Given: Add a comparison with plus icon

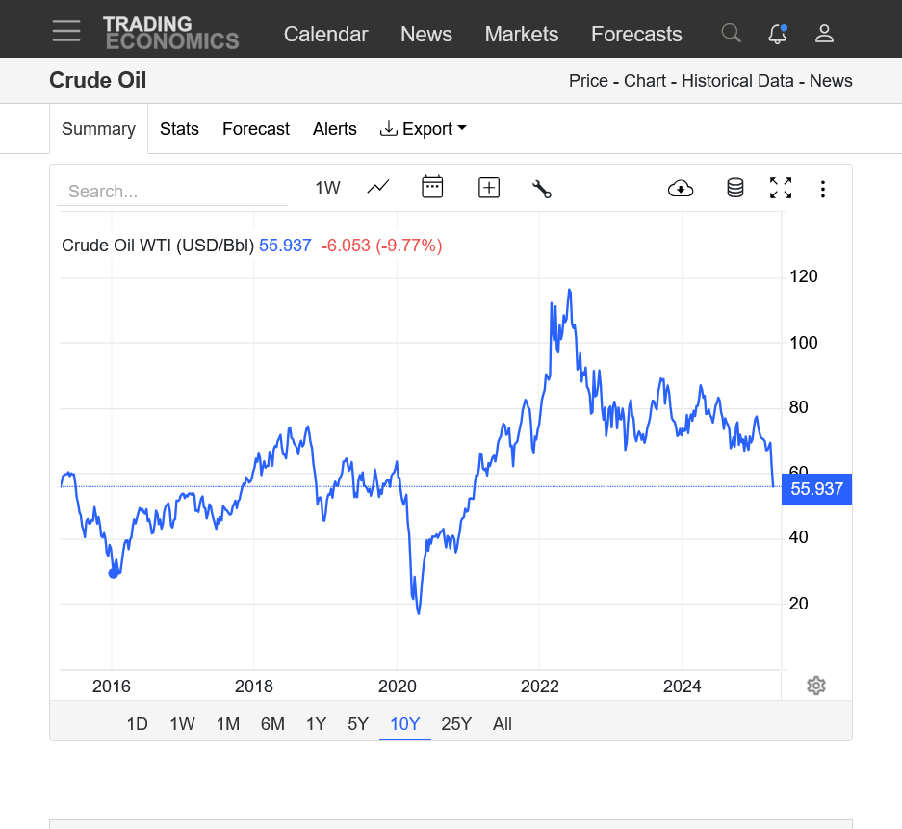Looking at the screenshot, I should click(x=489, y=188).
